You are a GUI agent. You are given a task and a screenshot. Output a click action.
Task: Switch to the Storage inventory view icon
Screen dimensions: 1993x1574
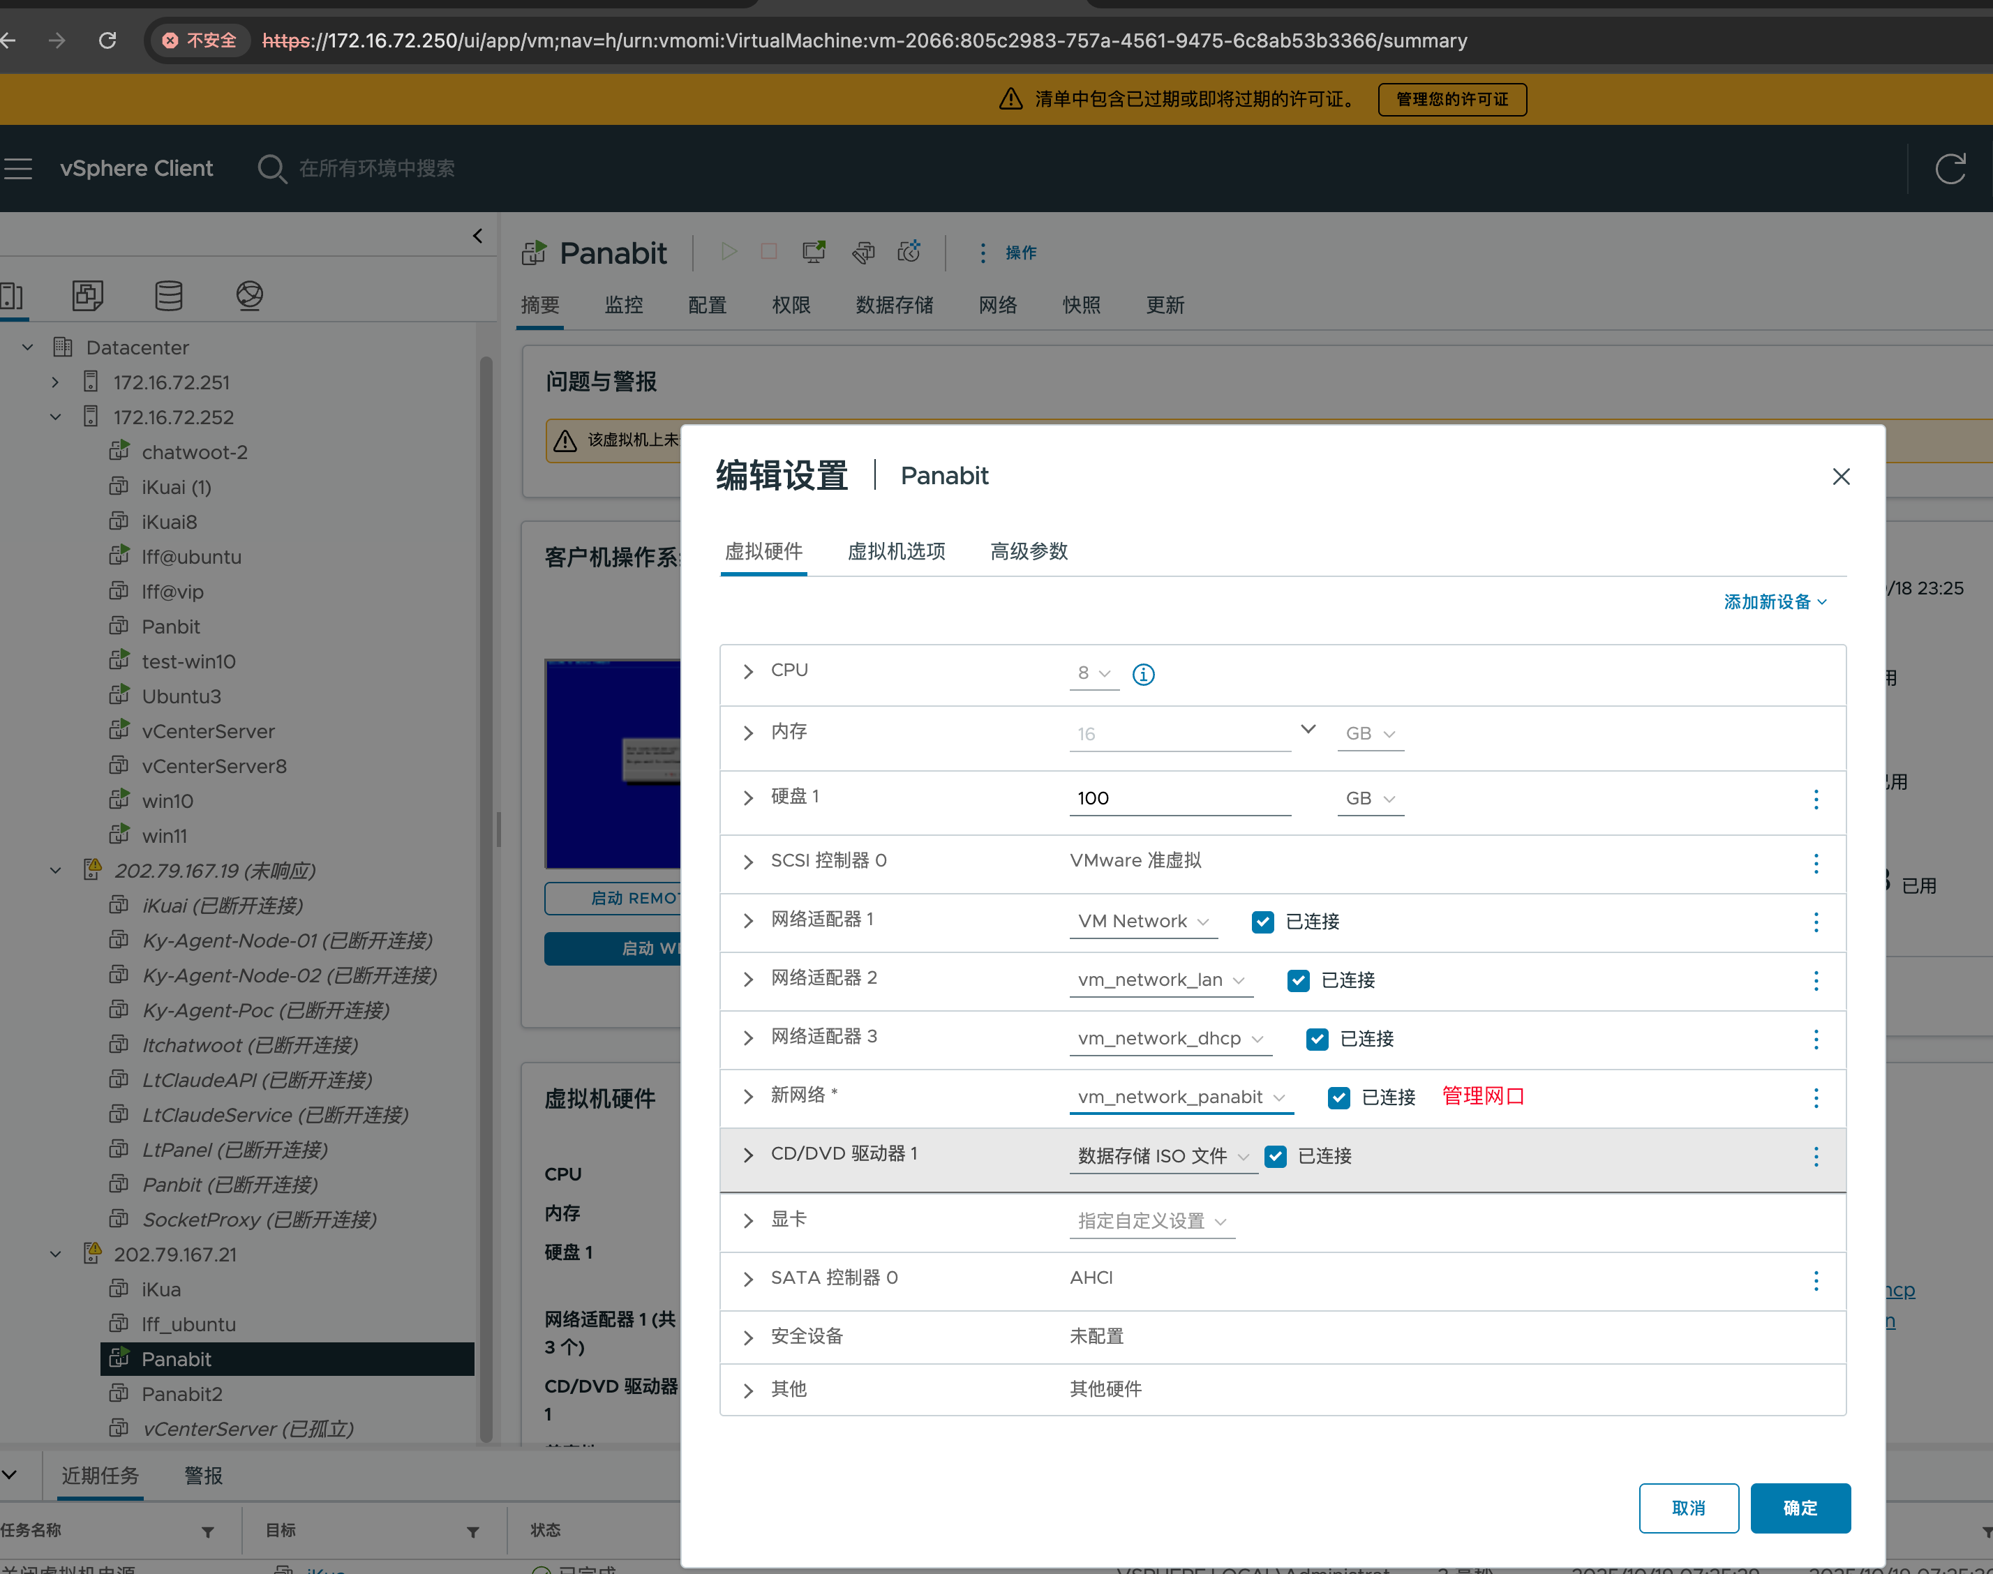pos(169,295)
